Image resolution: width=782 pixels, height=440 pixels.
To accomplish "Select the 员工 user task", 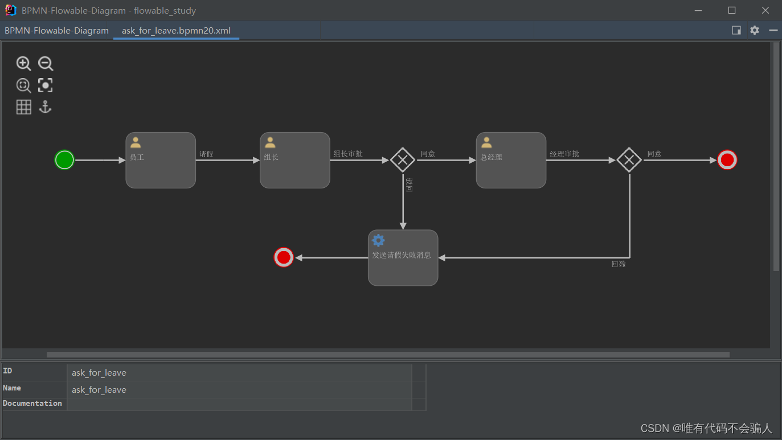I will coord(161,160).
